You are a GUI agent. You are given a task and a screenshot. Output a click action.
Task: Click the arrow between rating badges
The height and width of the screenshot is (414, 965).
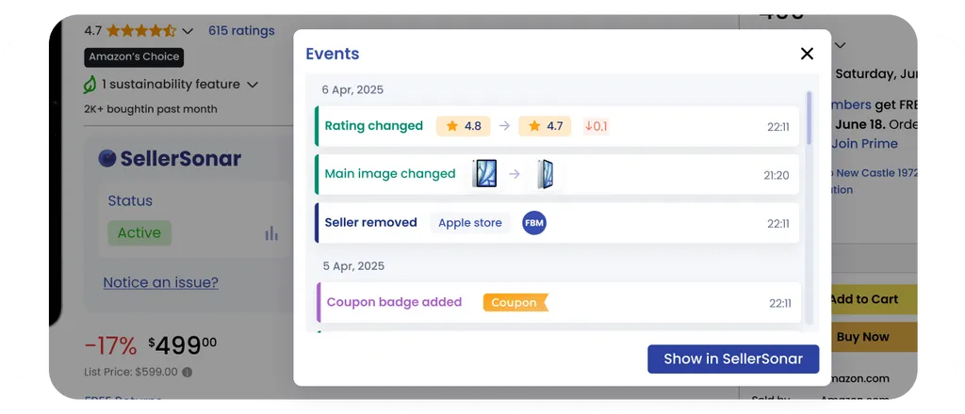[x=505, y=126]
